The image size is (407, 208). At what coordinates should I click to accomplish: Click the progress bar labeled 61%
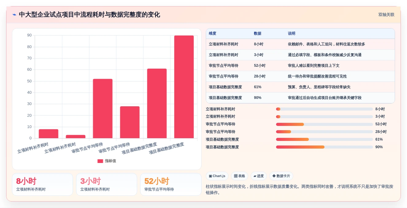pyautogui.click(x=324, y=139)
